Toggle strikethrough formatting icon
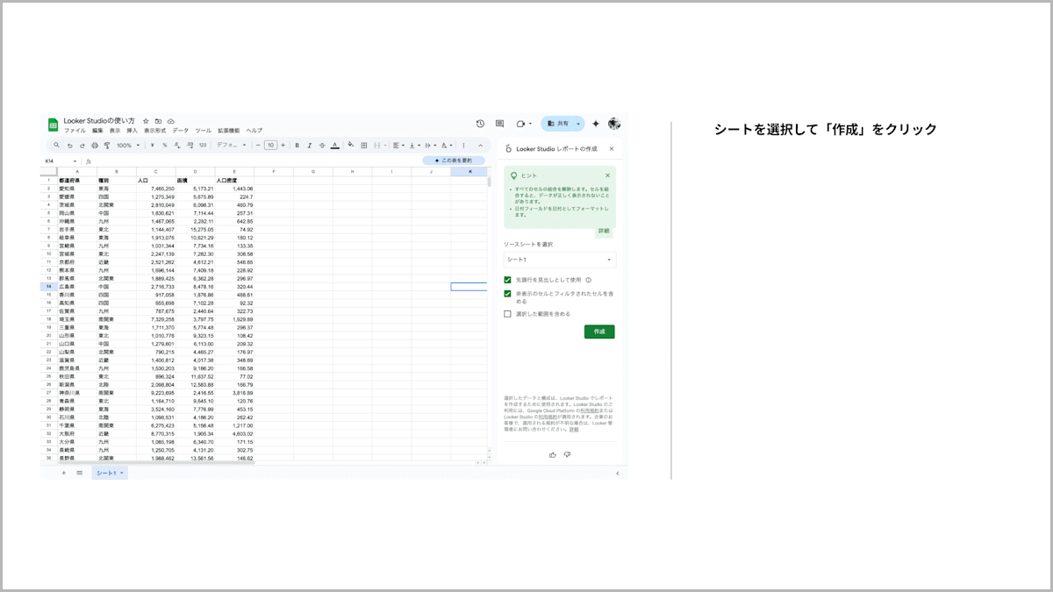1053x592 pixels. pyautogui.click(x=322, y=146)
